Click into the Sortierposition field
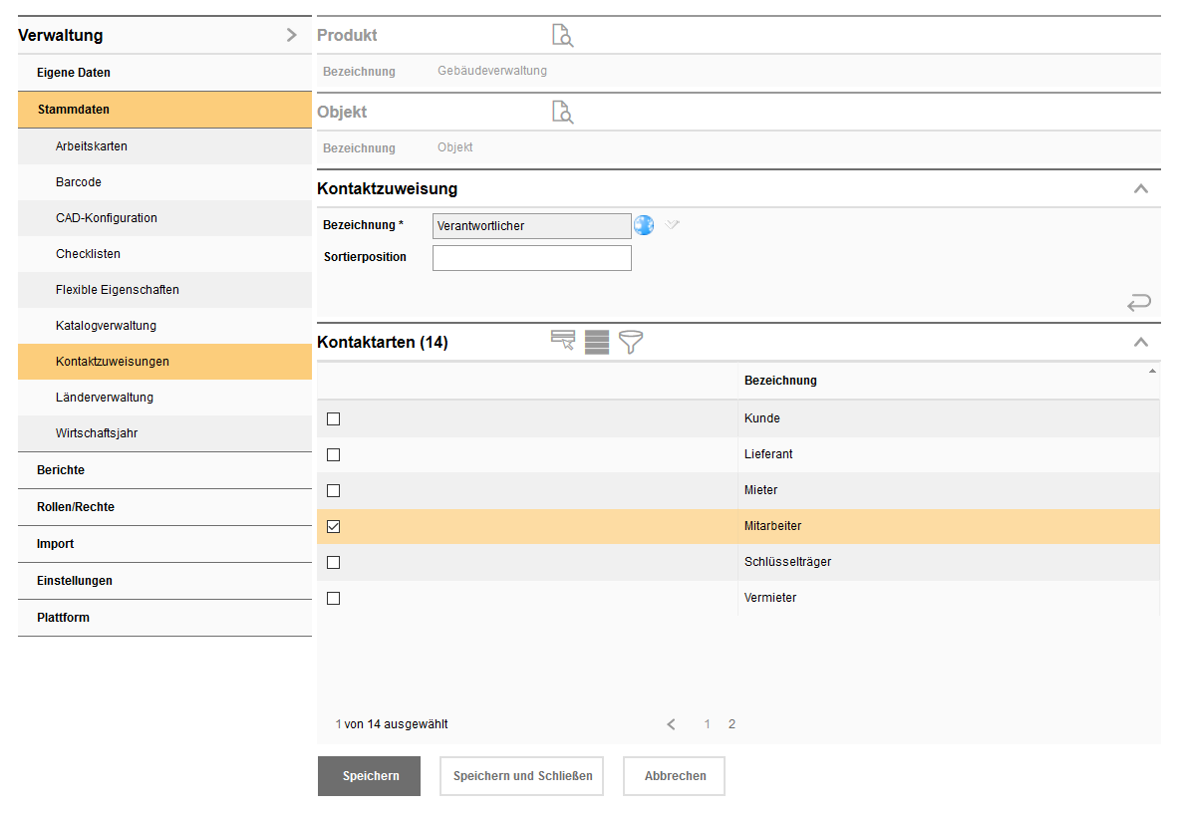This screenshot has width=1179, height=814. point(531,258)
